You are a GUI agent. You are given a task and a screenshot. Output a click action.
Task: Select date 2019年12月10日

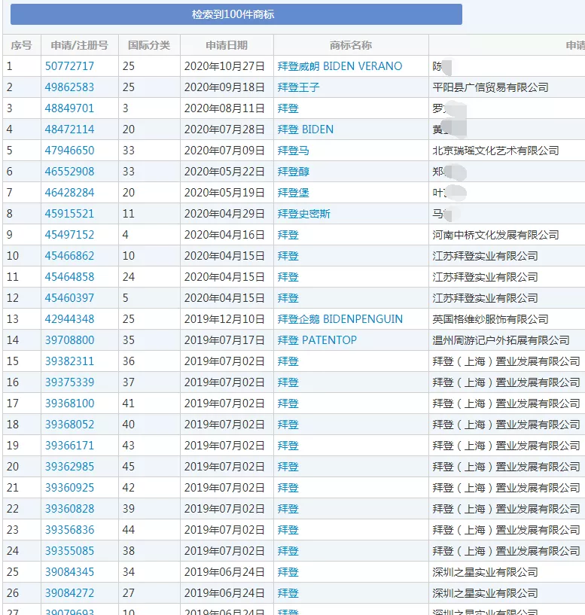point(224,319)
